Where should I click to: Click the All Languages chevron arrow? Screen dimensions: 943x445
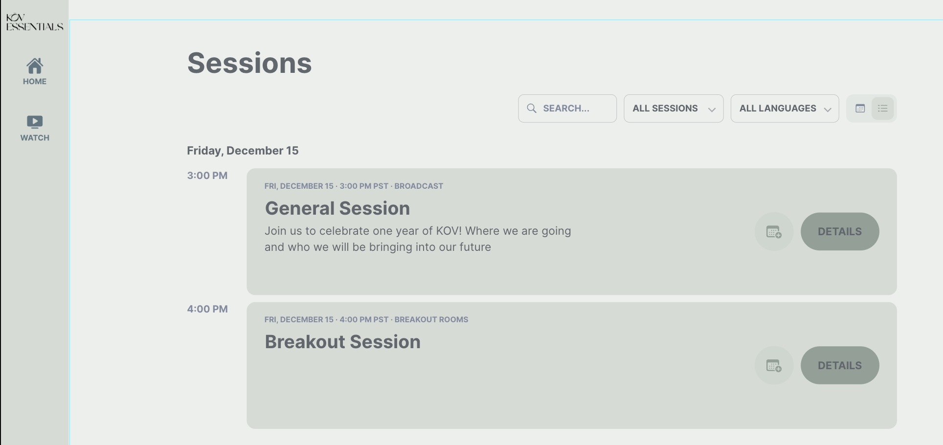(x=828, y=110)
